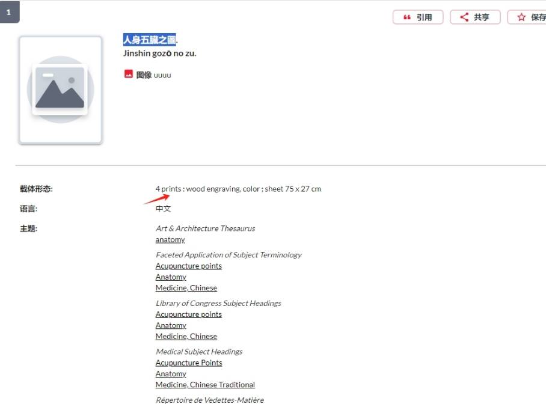Click the 图像 format label text
Screen dimensions: 546x404
click(x=144, y=75)
